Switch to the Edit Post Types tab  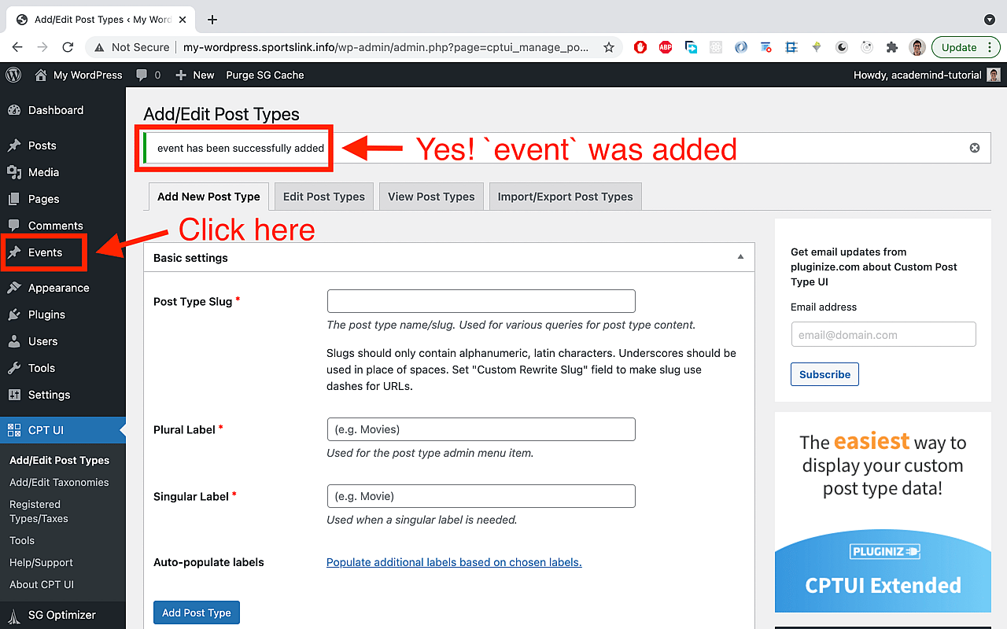(x=323, y=196)
